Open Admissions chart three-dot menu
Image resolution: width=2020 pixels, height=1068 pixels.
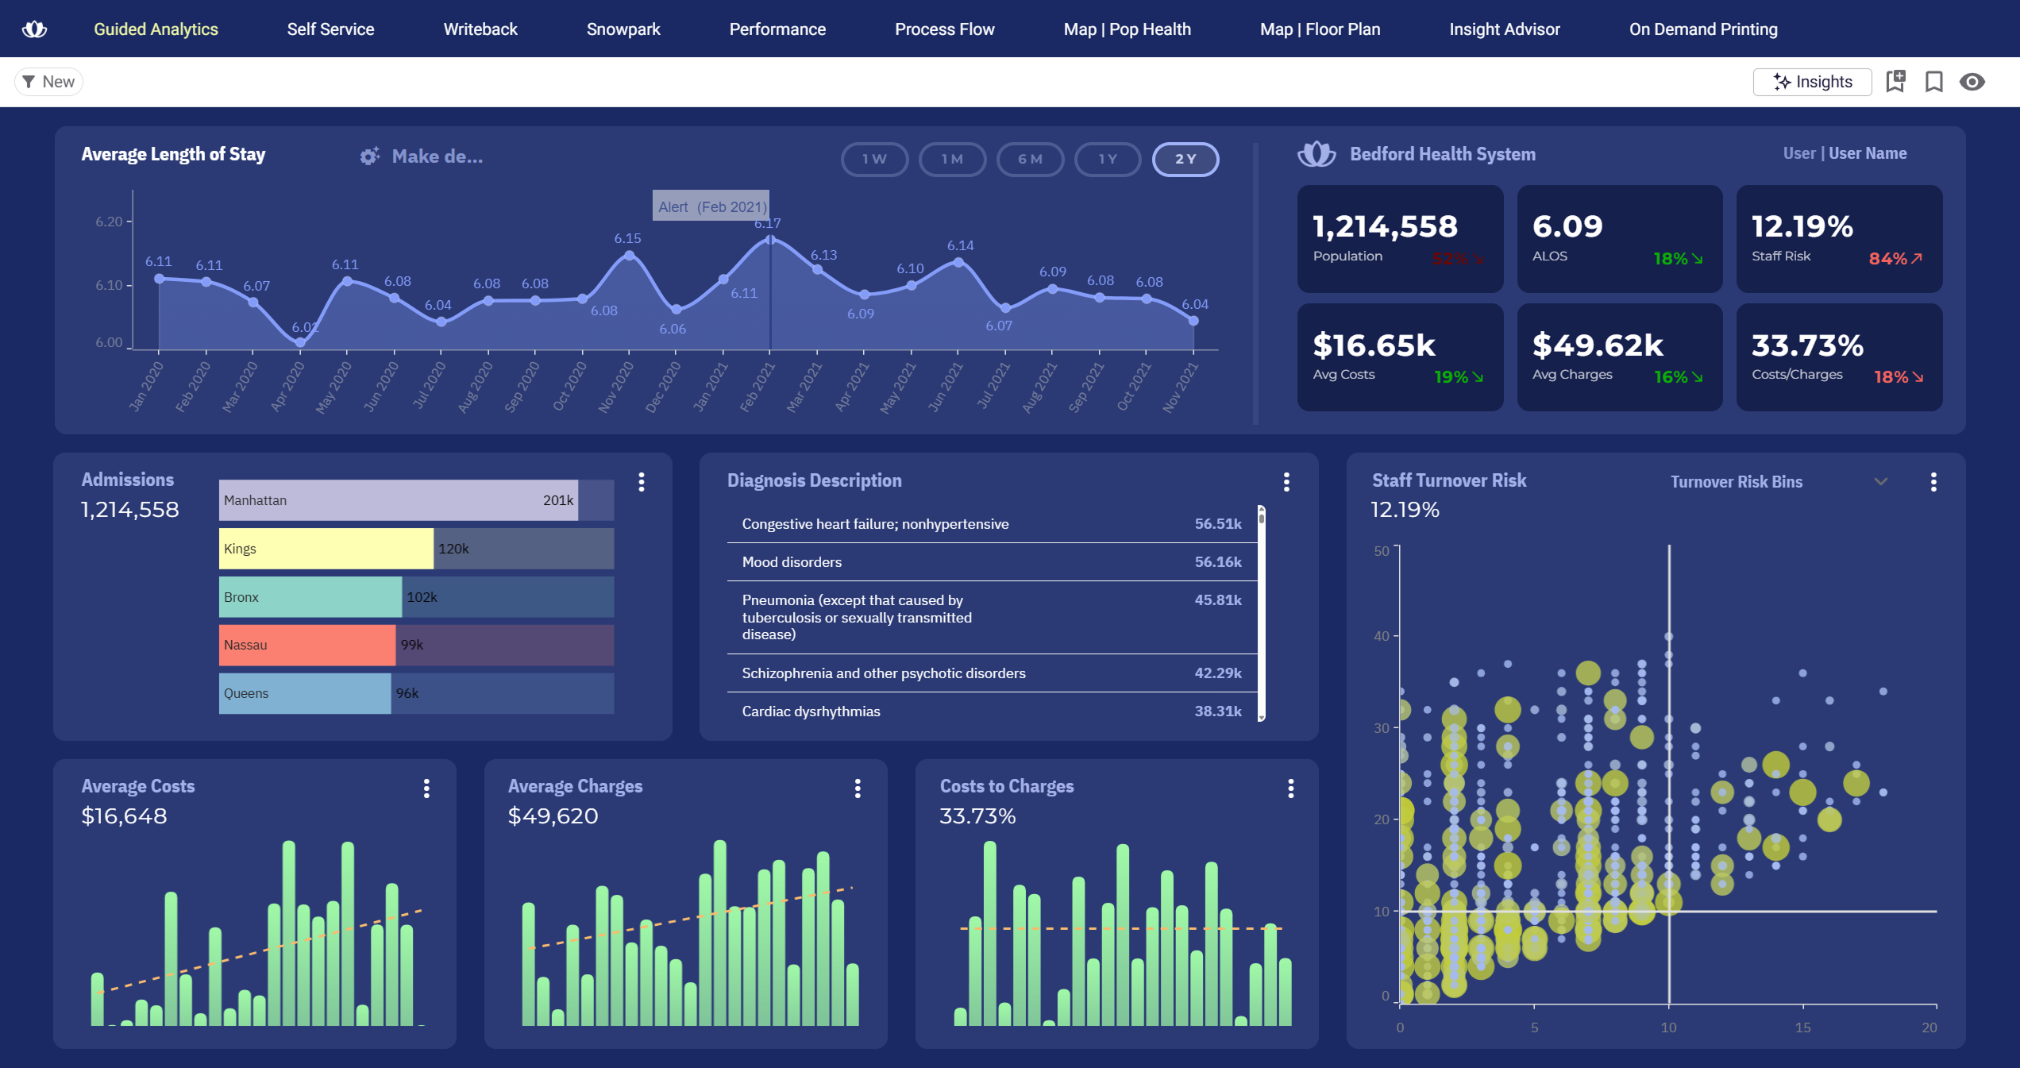(642, 482)
